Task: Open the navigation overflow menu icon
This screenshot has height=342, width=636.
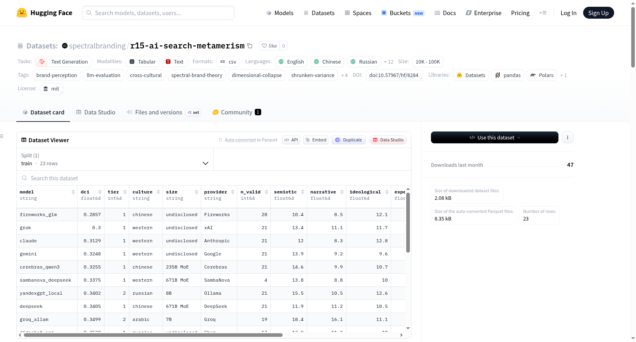Action: tap(543, 13)
